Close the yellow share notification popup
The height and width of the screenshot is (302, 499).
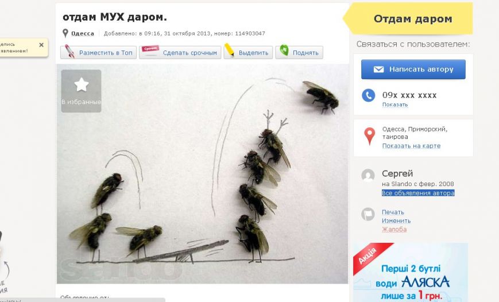(x=41, y=45)
